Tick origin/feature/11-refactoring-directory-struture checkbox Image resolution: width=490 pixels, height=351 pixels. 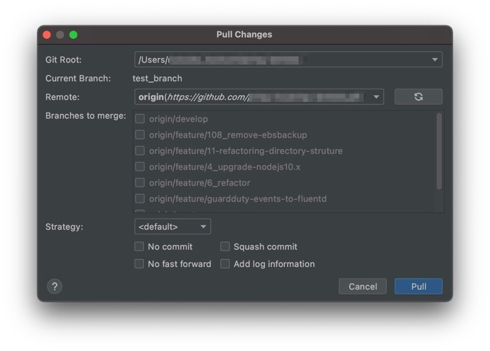pyautogui.click(x=140, y=151)
